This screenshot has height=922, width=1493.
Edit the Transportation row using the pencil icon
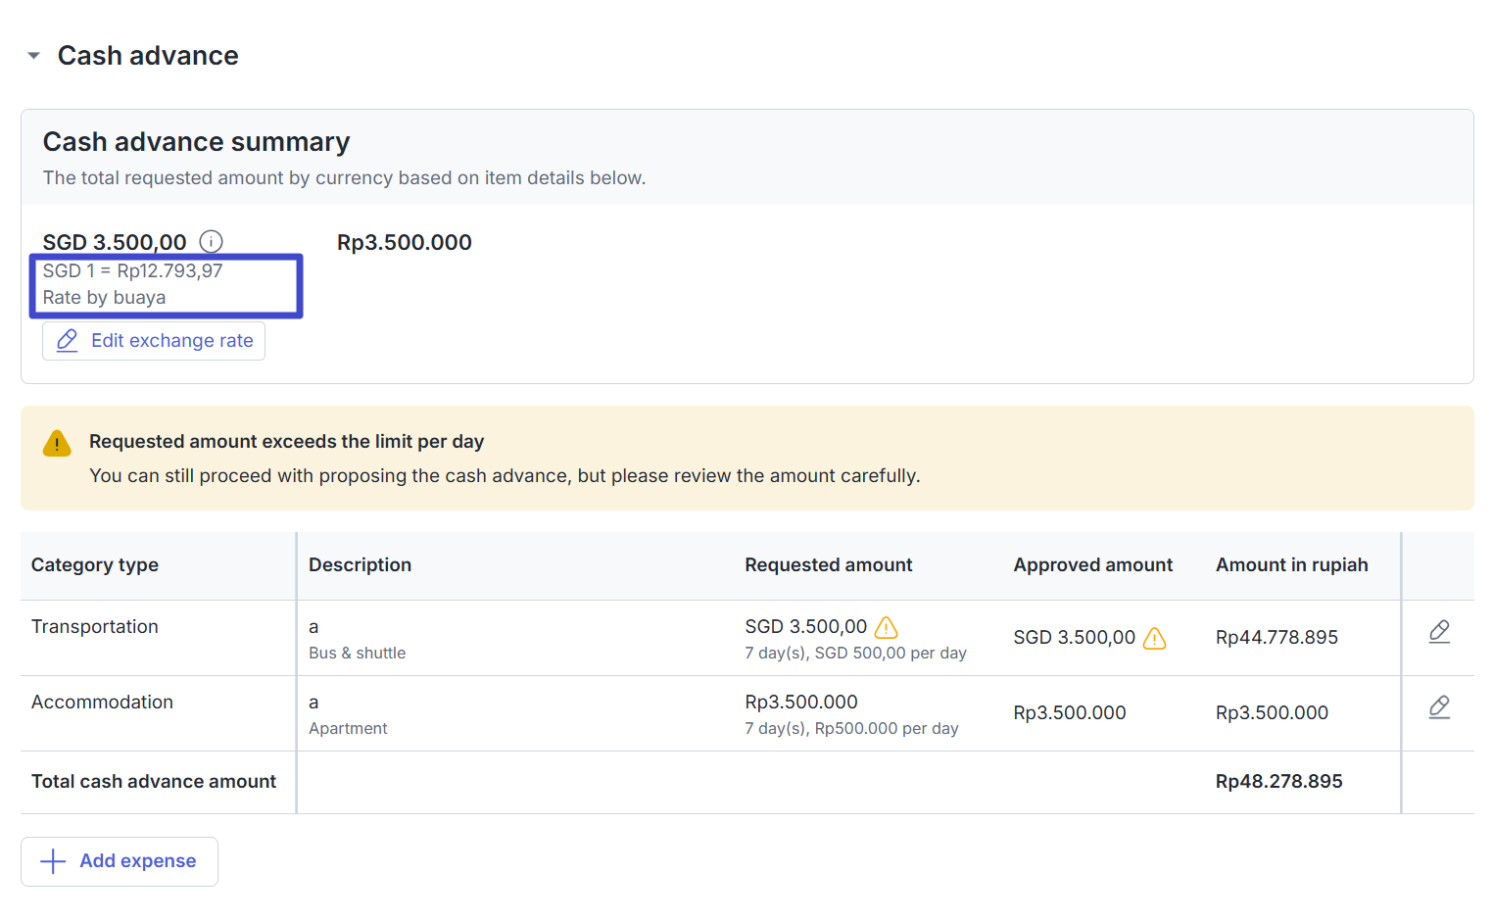[1438, 632]
